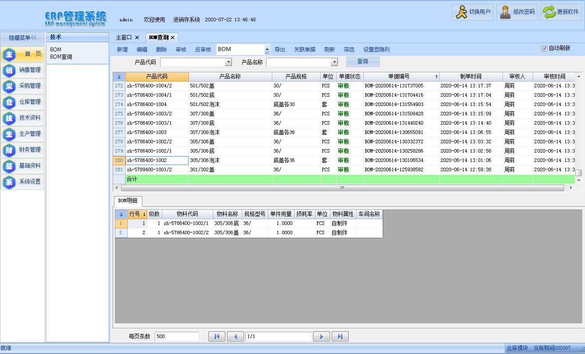This screenshot has height=354, width=585.
Task: Expand the 产品代码 dropdown arrow
Action: click(x=228, y=62)
